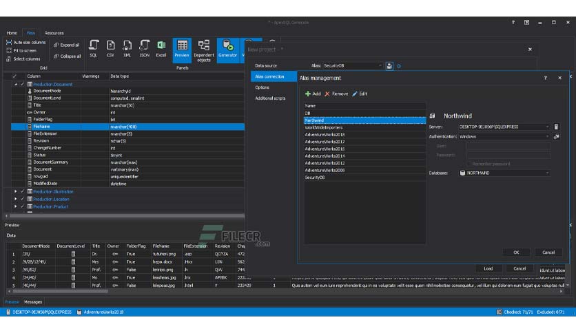Image resolution: width=576 pixels, height=333 pixels.
Task: Open the Production.Document table link
Action: pos(52,85)
